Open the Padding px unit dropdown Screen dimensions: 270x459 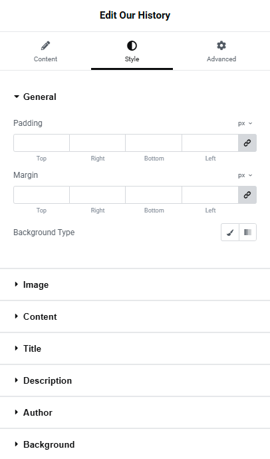245,123
